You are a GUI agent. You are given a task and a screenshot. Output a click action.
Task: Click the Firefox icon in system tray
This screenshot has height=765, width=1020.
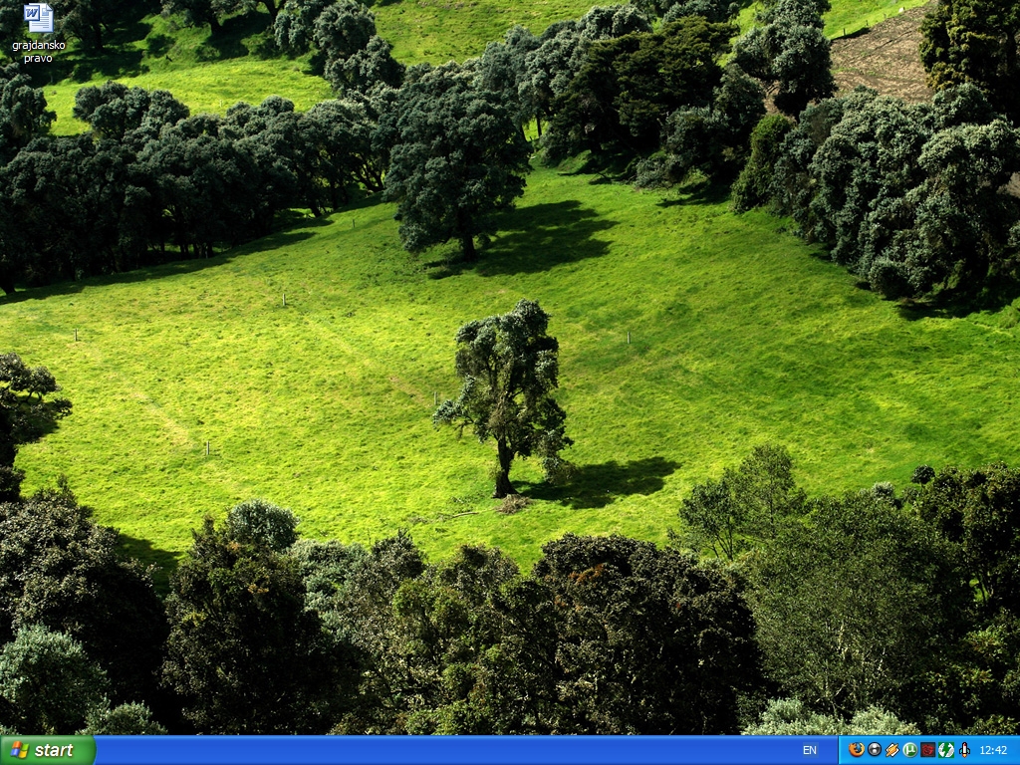tap(856, 750)
